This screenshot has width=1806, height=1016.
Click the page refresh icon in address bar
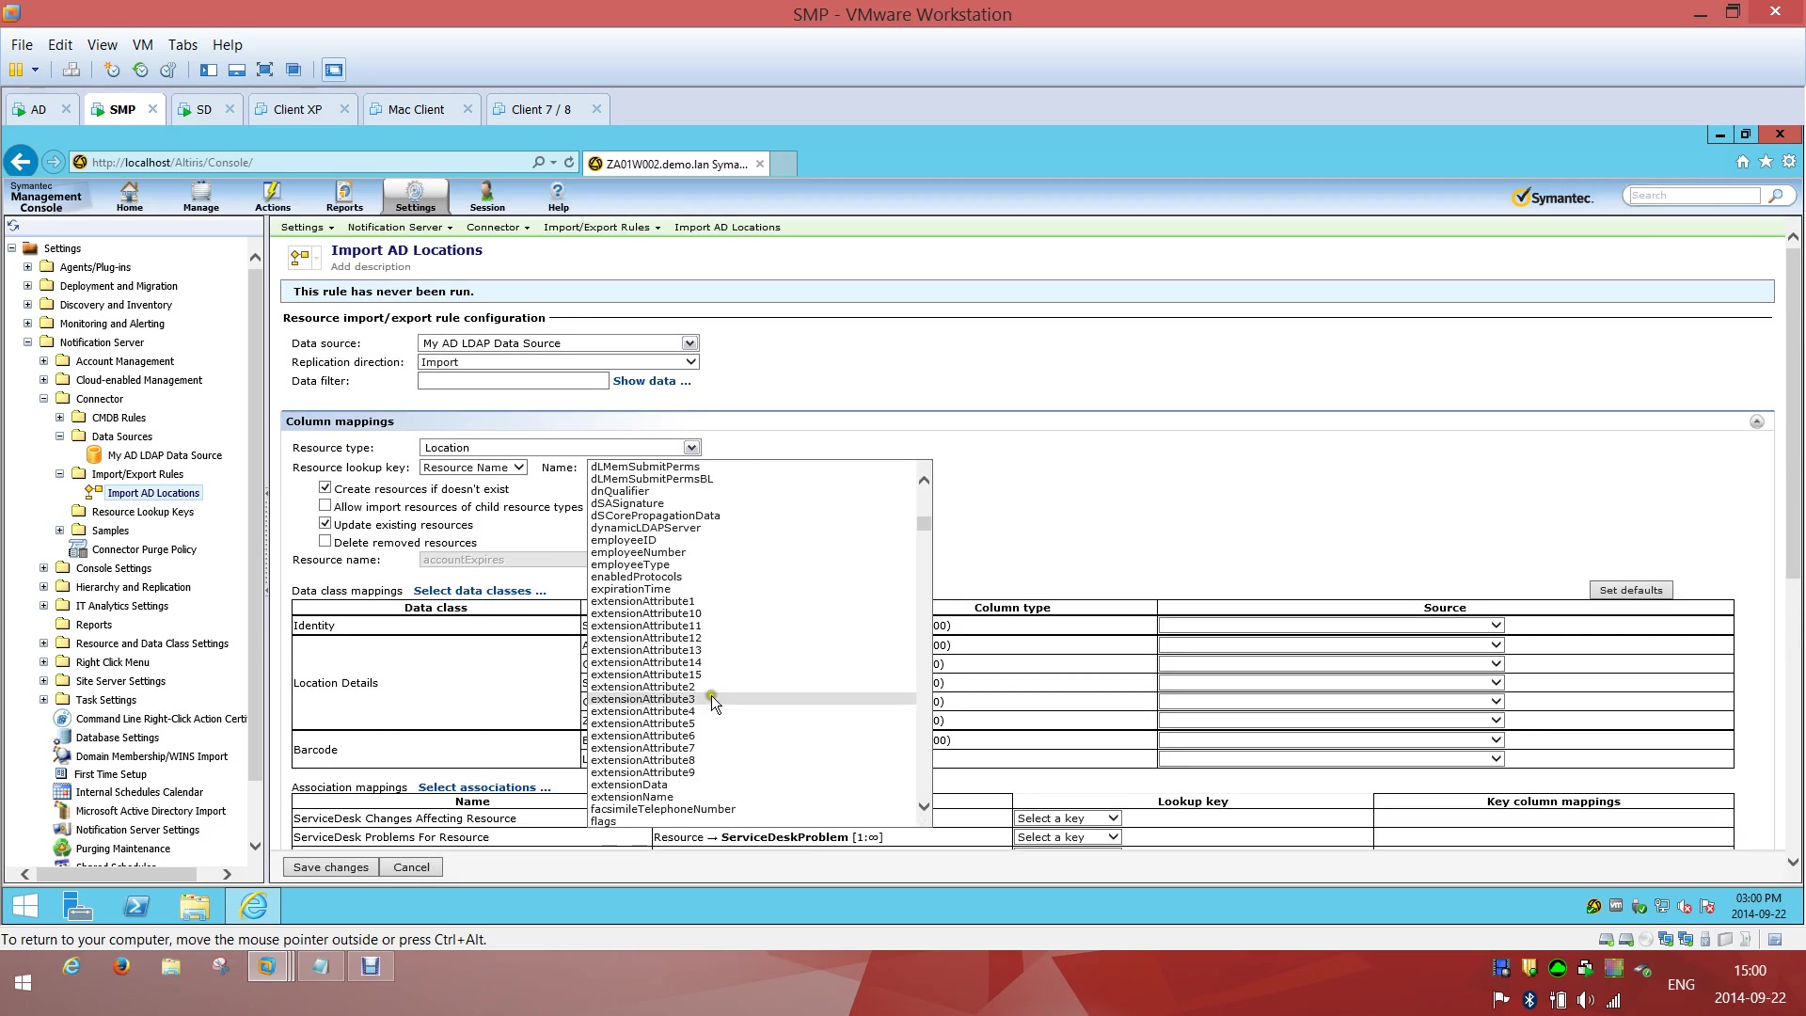[x=569, y=162]
